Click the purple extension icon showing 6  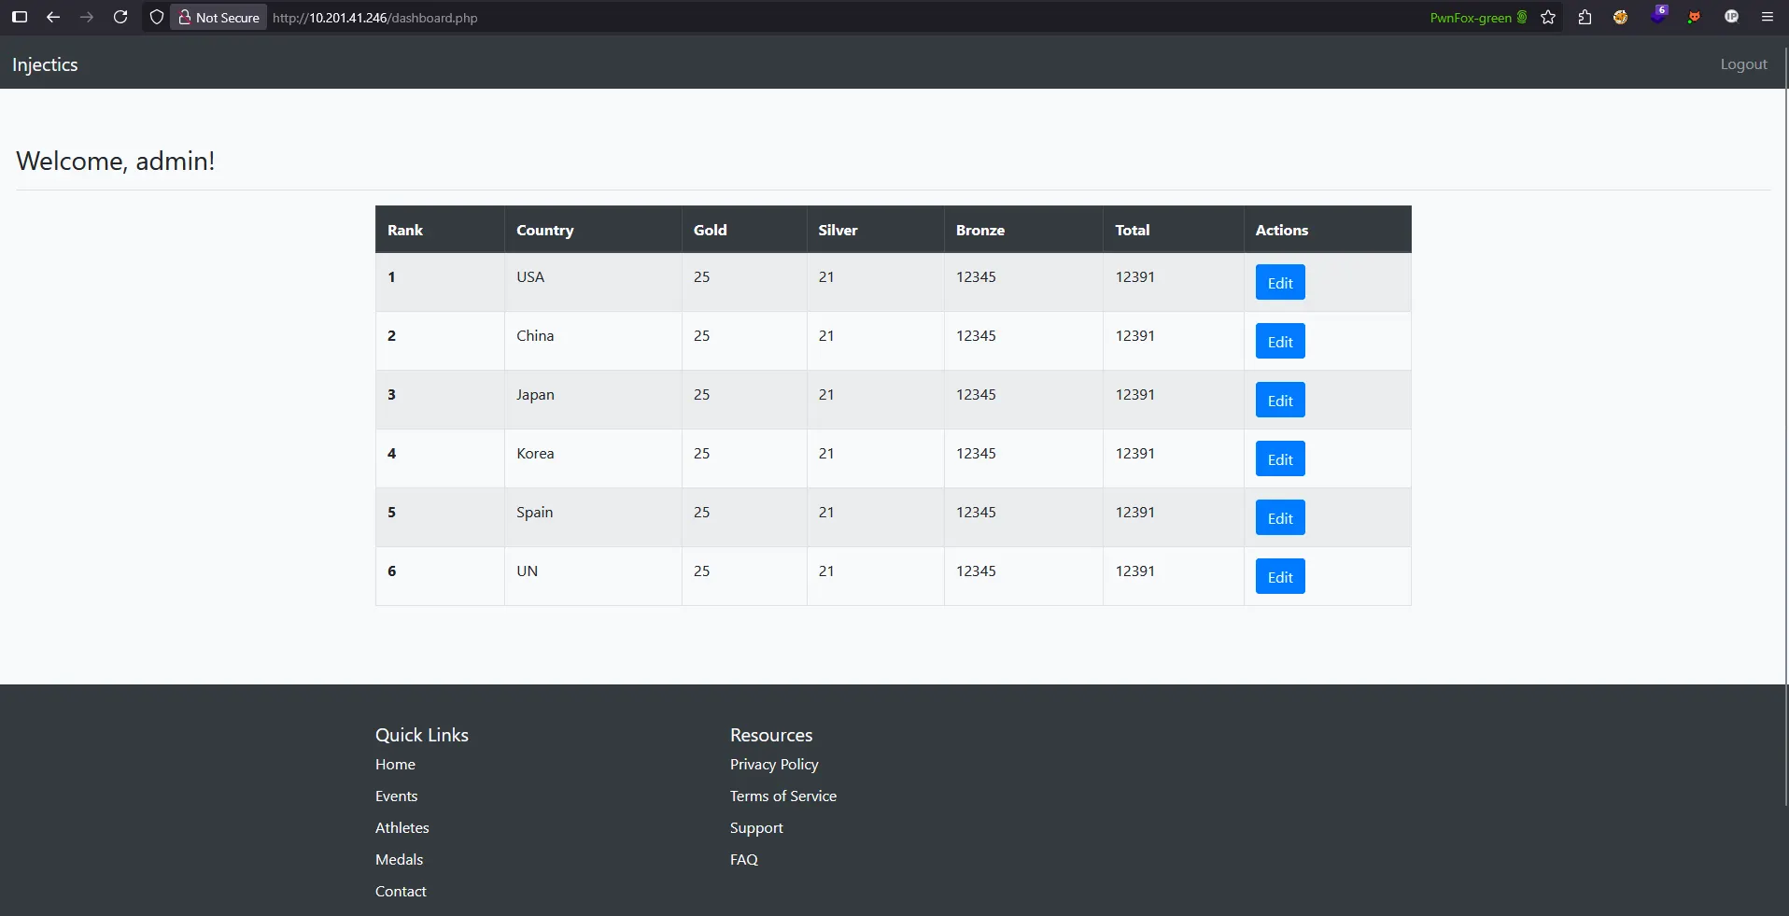point(1660,17)
